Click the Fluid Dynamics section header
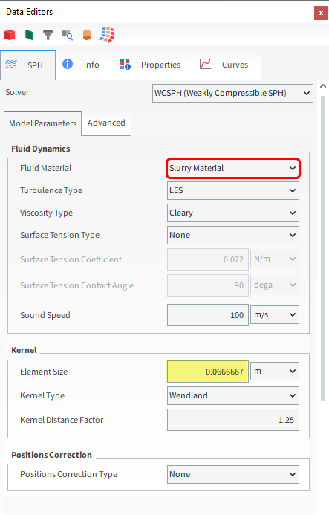The height and width of the screenshot is (515, 329). pos(41,149)
